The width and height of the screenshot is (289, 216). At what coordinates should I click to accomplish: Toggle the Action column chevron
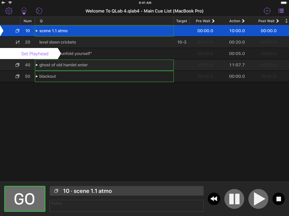pos(243,21)
